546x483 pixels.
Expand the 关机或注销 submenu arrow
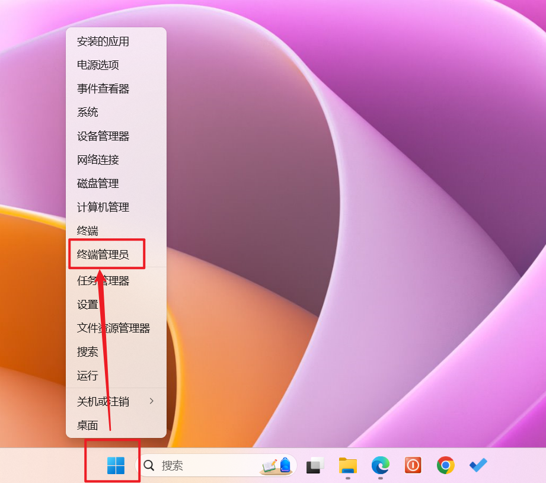click(152, 401)
